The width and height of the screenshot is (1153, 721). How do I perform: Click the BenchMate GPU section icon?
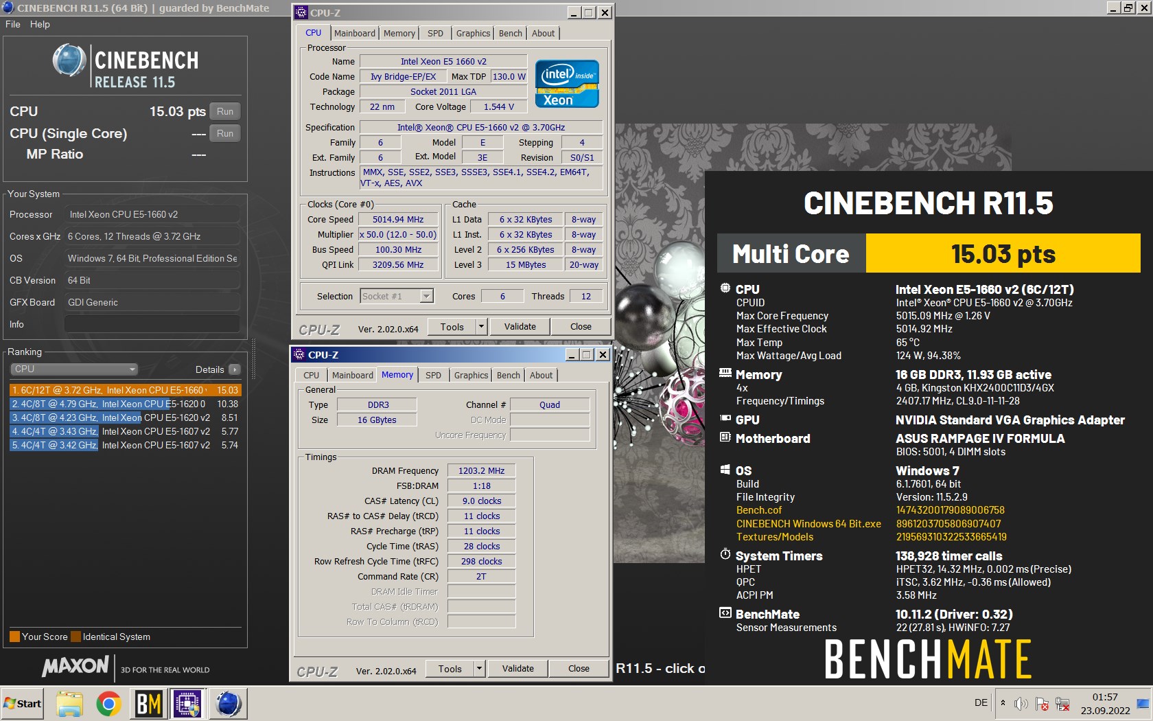pyautogui.click(x=725, y=418)
